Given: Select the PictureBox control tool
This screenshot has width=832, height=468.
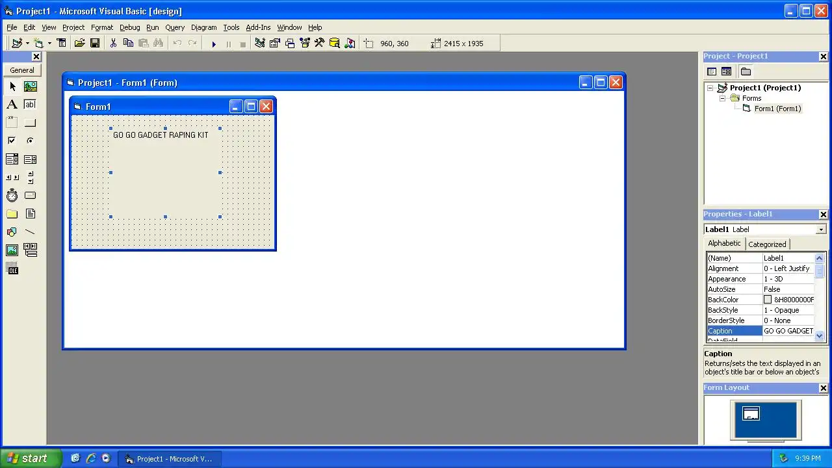Looking at the screenshot, I should tap(31, 86).
